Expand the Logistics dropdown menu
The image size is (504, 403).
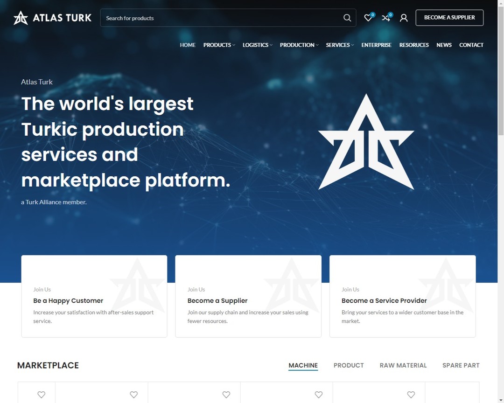click(257, 45)
